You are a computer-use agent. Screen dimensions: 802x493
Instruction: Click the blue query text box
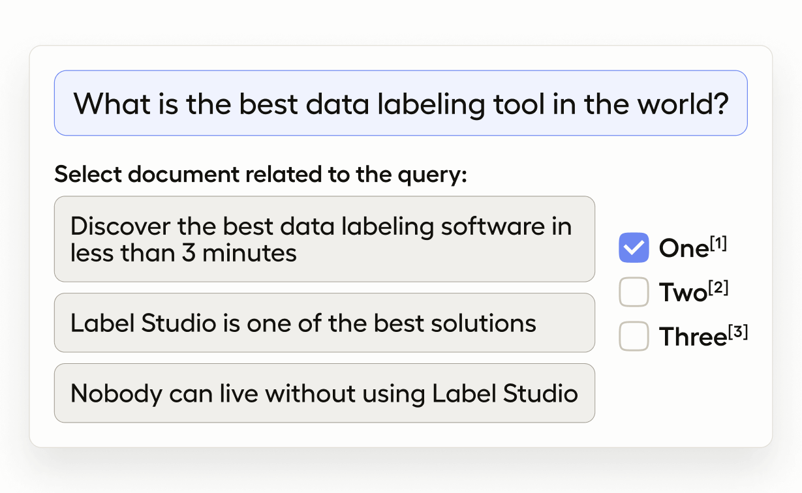click(400, 103)
